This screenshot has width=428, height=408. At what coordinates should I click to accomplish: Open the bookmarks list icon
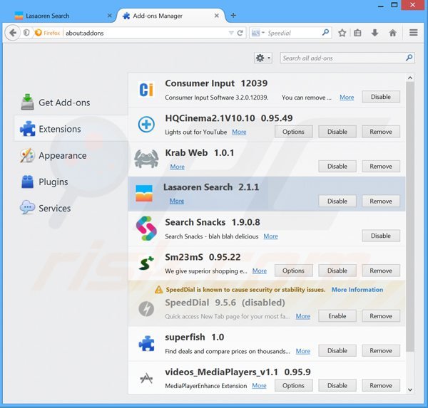click(357, 33)
